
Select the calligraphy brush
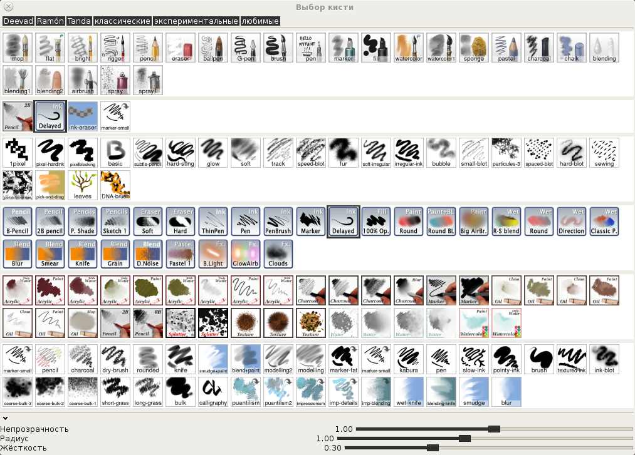click(213, 392)
